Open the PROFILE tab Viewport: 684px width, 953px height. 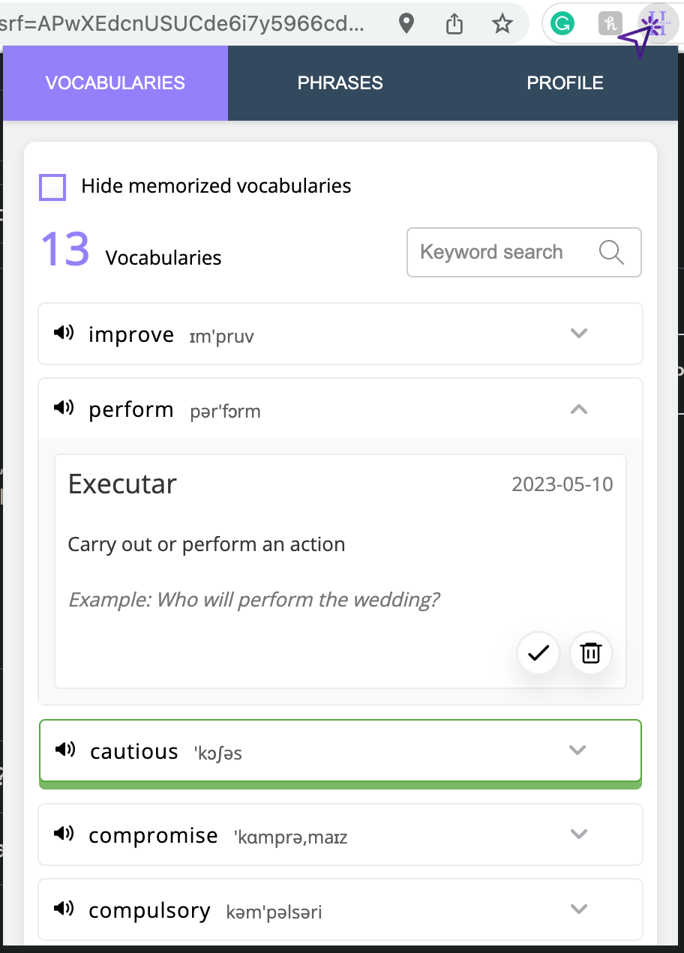[x=565, y=83]
